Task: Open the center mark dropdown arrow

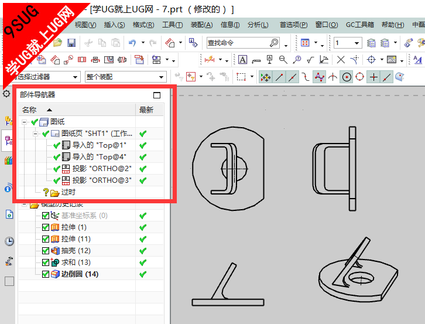Action: click(x=382, y=59)
